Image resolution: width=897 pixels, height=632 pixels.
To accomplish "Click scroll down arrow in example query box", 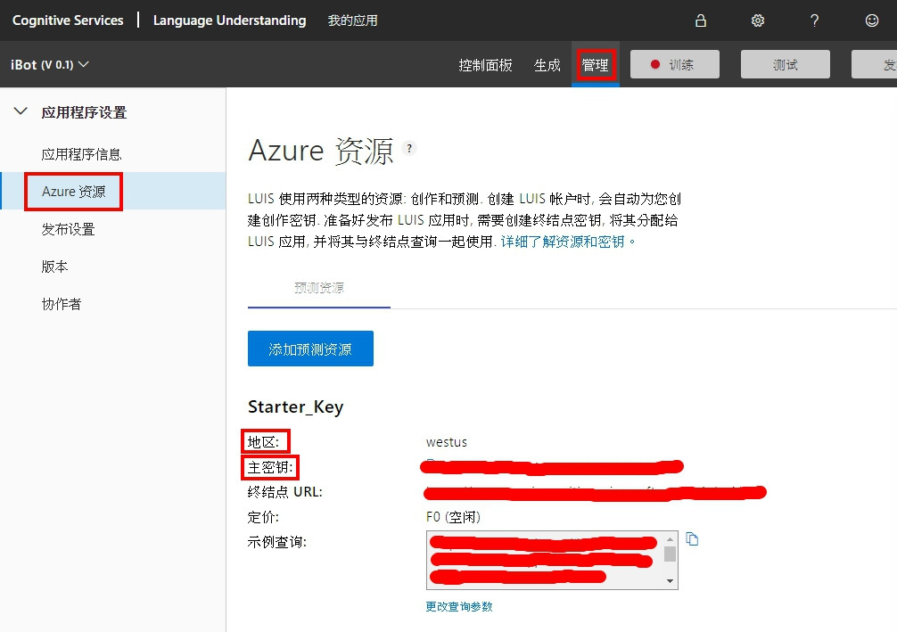I will 670,581.
